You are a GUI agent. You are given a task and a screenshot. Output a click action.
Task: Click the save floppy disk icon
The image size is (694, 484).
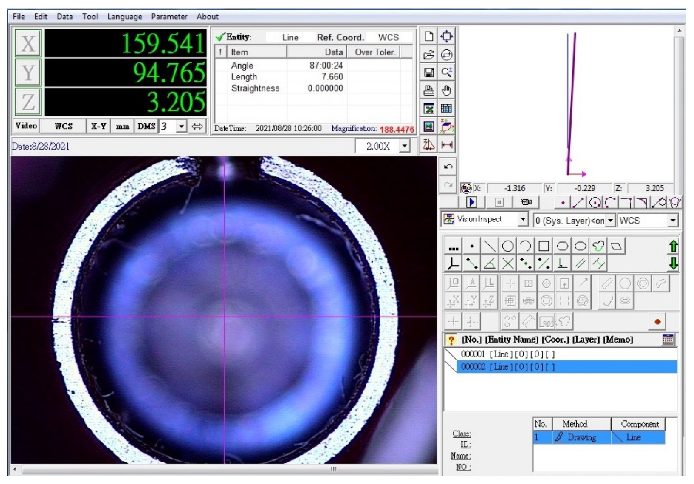pyautogui.click(x=429, y=72)
